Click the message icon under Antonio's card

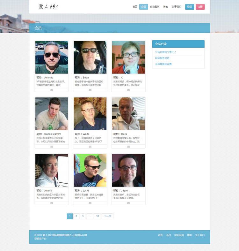[52, 90]
